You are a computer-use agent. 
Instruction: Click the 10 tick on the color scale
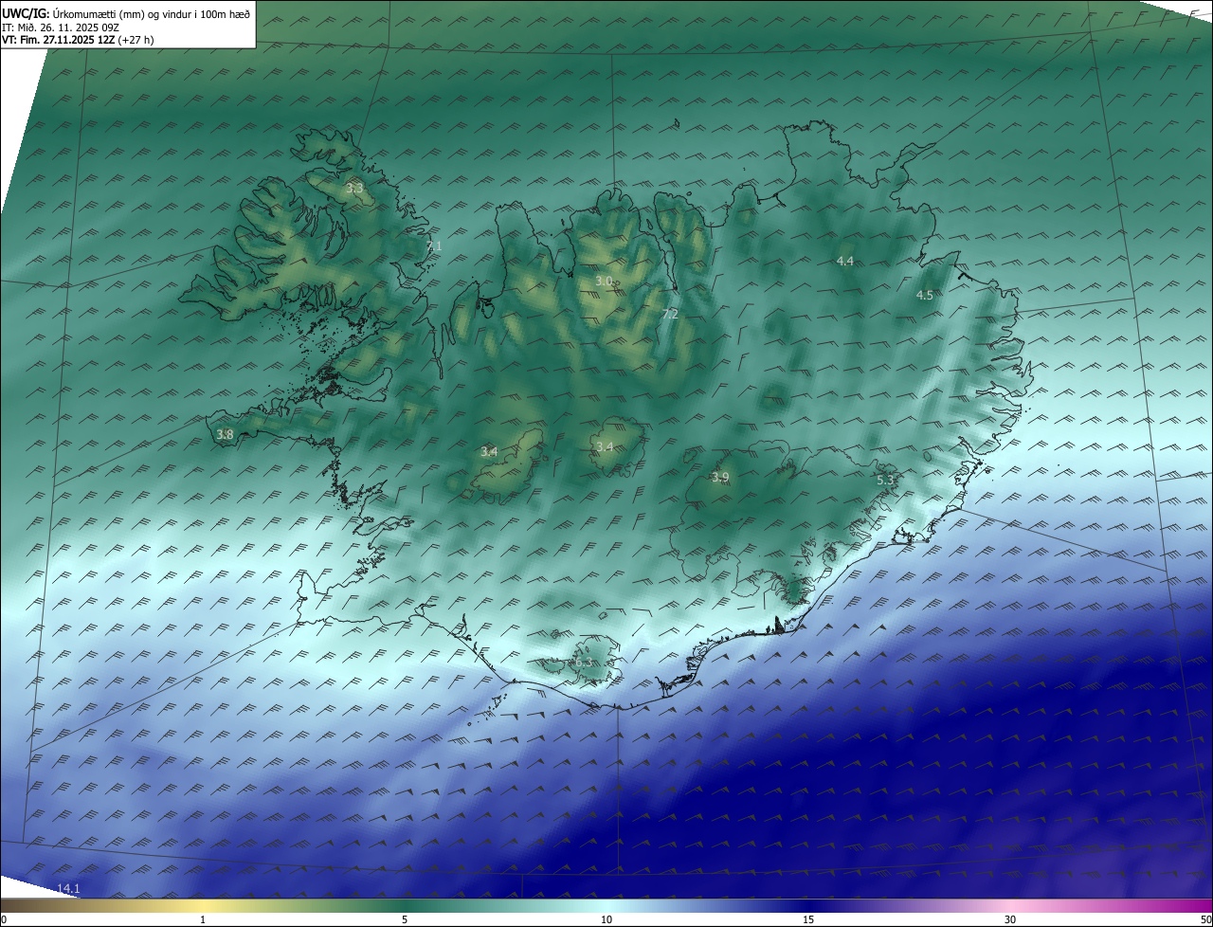click(606, 919)
